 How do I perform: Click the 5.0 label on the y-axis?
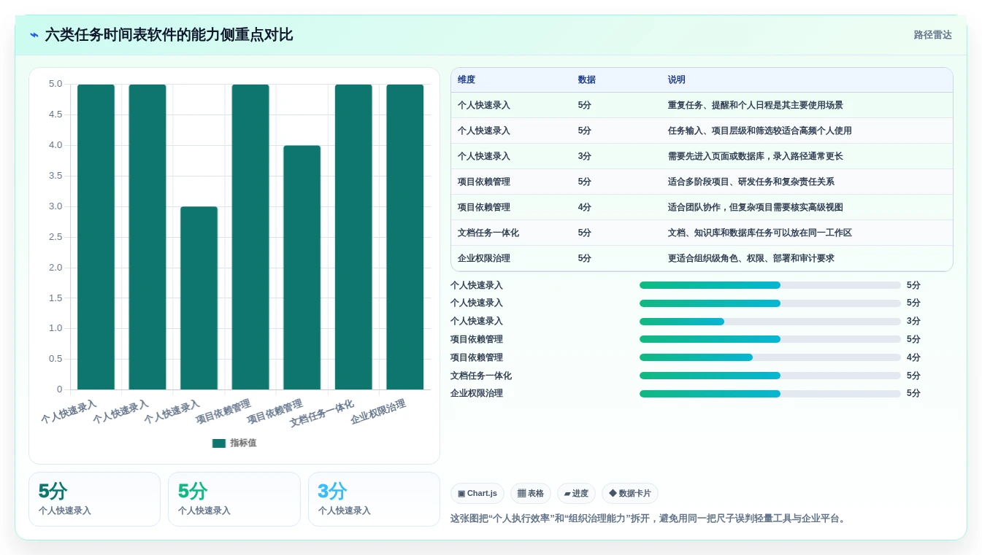(55, 84)
